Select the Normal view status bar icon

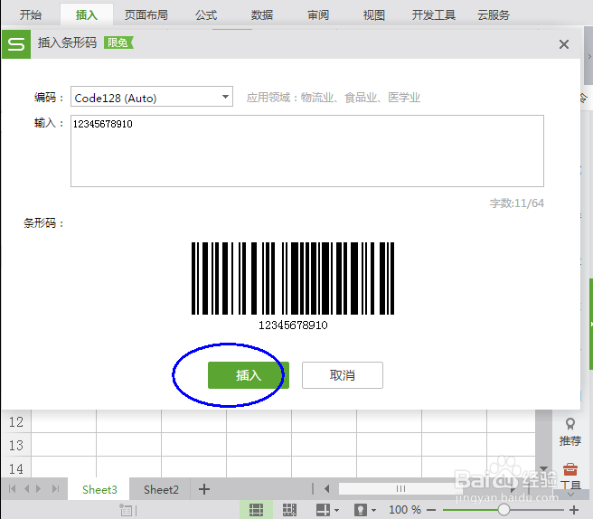pyautogui.click(x=256, y=510)
